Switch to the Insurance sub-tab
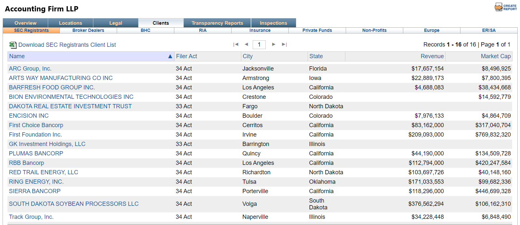Screen dimensions: 520x225 point(260,30)
